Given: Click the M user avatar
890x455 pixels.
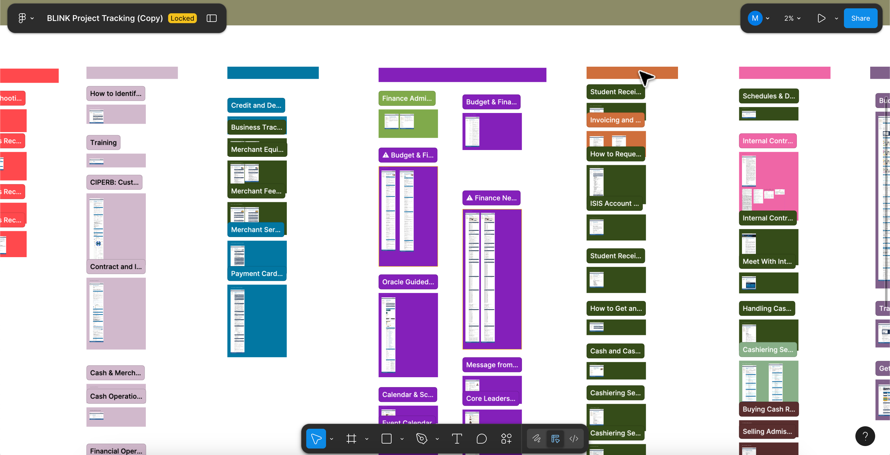Looking at the screenshot, I should [x=755, y=18].
